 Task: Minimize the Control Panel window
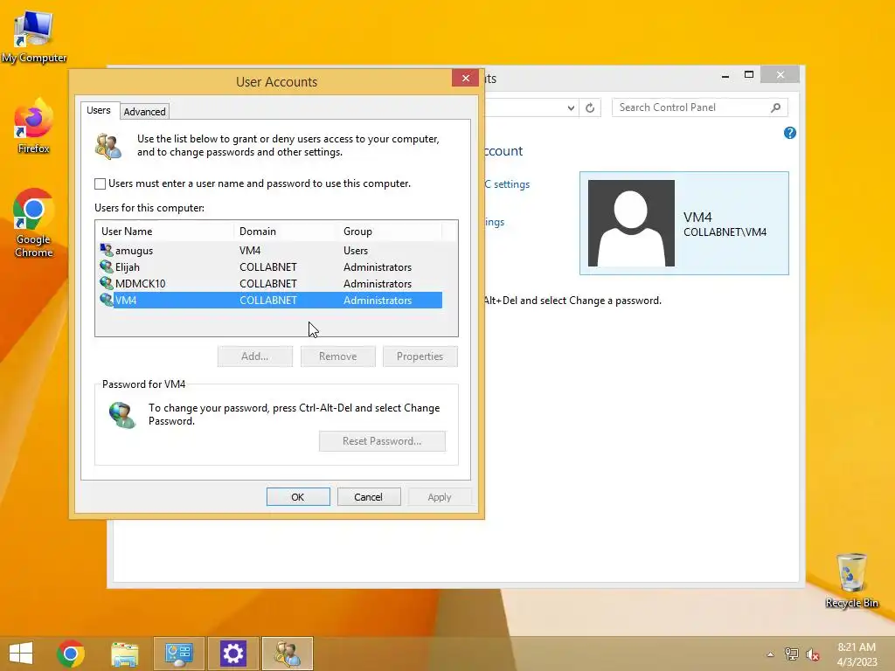(725, 75)
